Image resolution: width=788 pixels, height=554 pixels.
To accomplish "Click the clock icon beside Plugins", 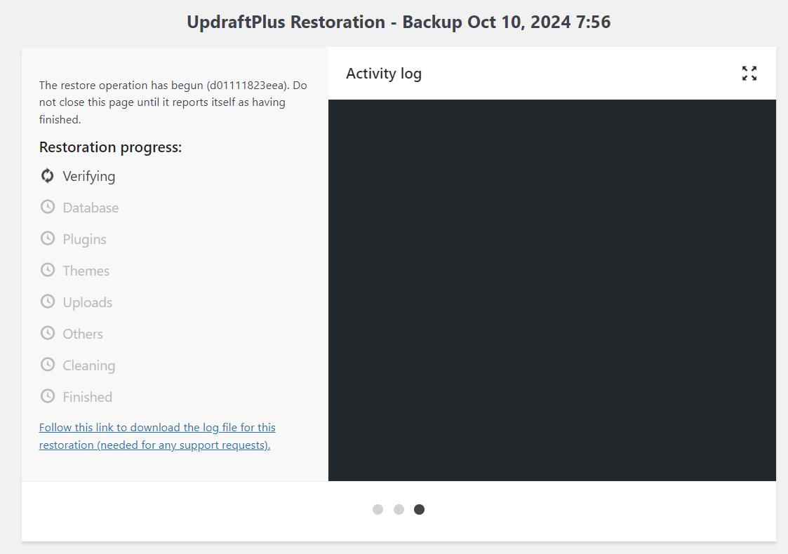I will (x=47, y=238).
